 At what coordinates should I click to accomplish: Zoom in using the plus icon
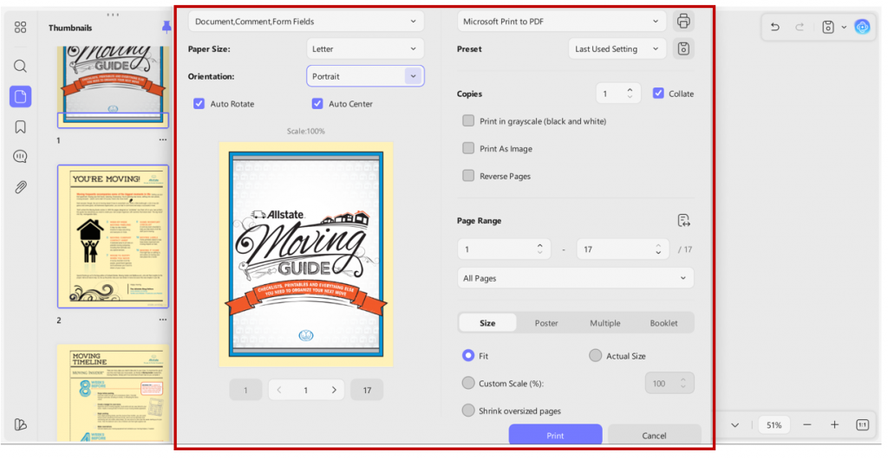click(x=835, y=424)
